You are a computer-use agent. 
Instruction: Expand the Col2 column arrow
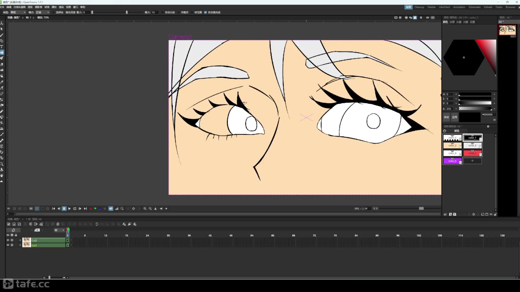coord(20,240)
